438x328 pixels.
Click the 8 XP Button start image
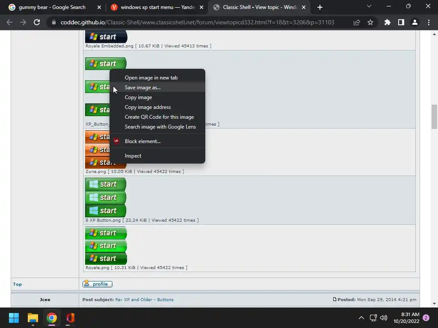[106, 197]
